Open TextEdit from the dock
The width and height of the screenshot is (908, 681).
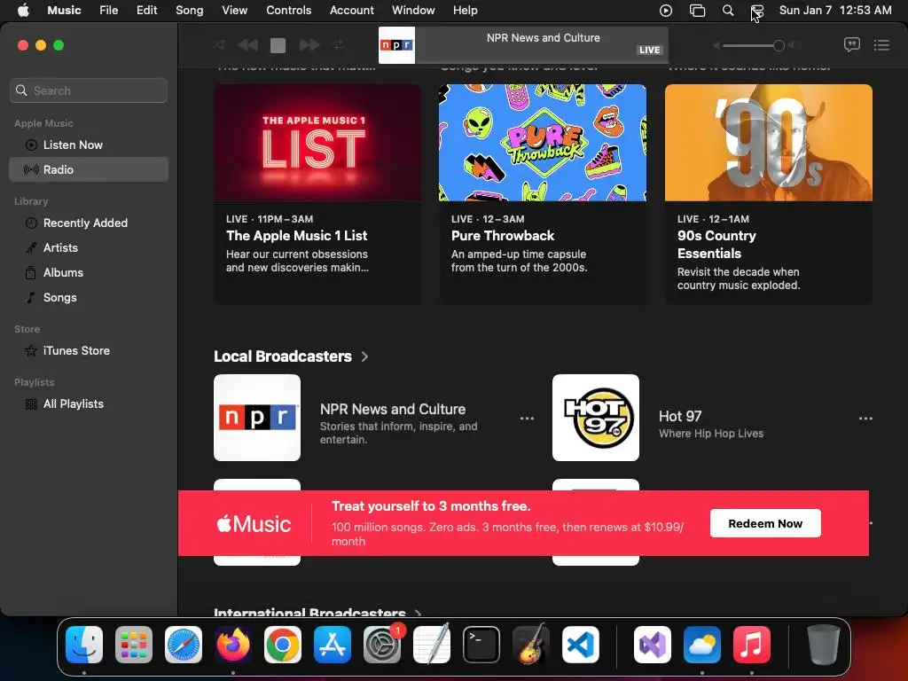[x=432, y=645]
